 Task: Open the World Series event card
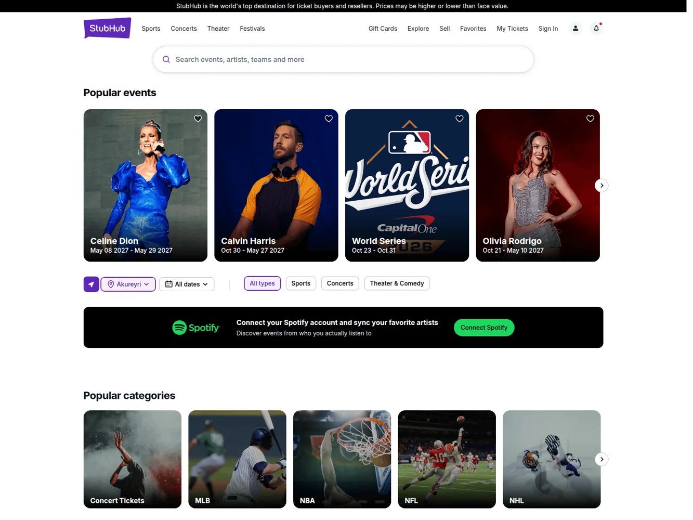coord(407,186)
